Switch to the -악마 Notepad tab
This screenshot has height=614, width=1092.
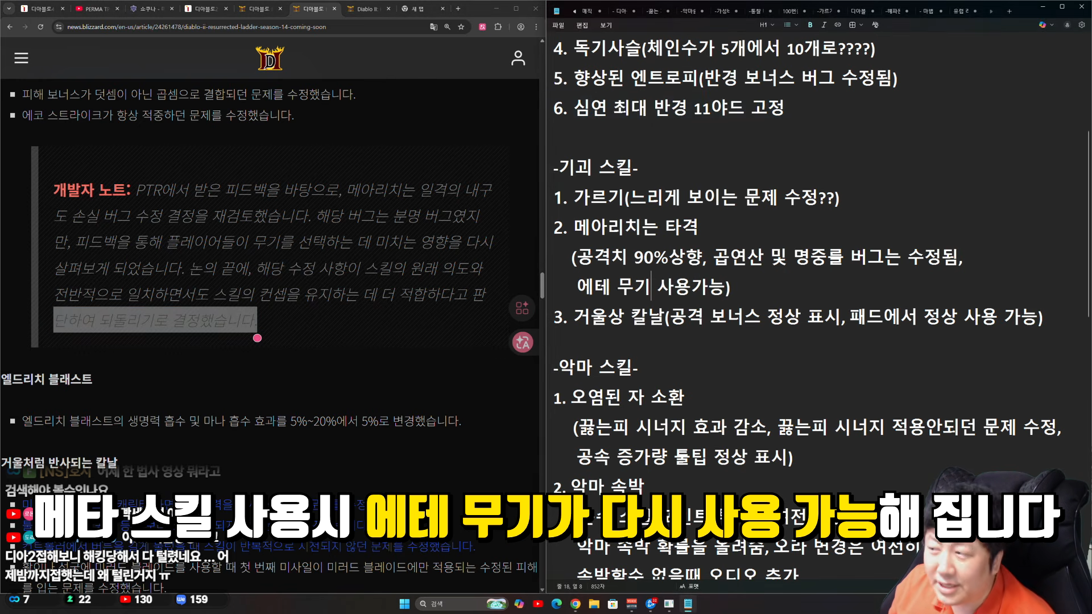click(688, 11)
